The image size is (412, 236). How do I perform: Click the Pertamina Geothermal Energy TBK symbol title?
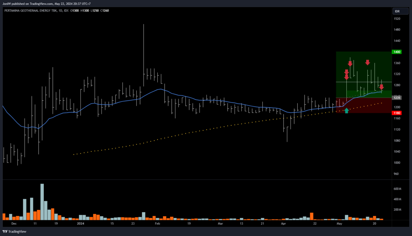pyautogui.click(x=31, y=11)
